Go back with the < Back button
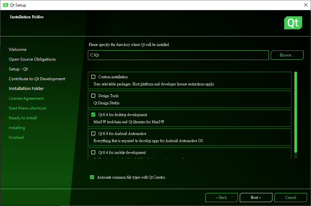The image size is (311, 206). tap(221, 198)
